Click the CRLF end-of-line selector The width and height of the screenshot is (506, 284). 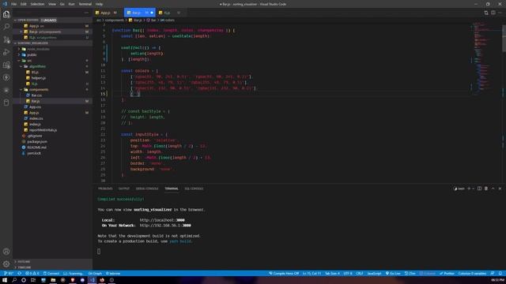pos(360,274)
